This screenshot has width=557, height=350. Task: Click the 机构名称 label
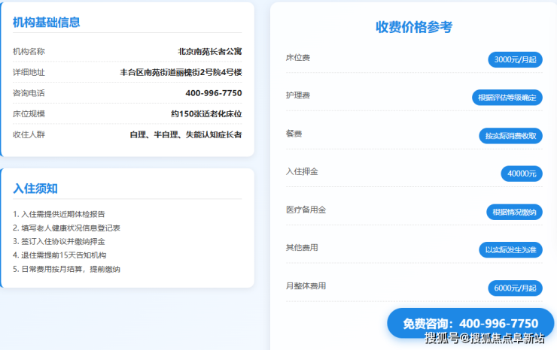pyautogui.click(x=29, y=51)
